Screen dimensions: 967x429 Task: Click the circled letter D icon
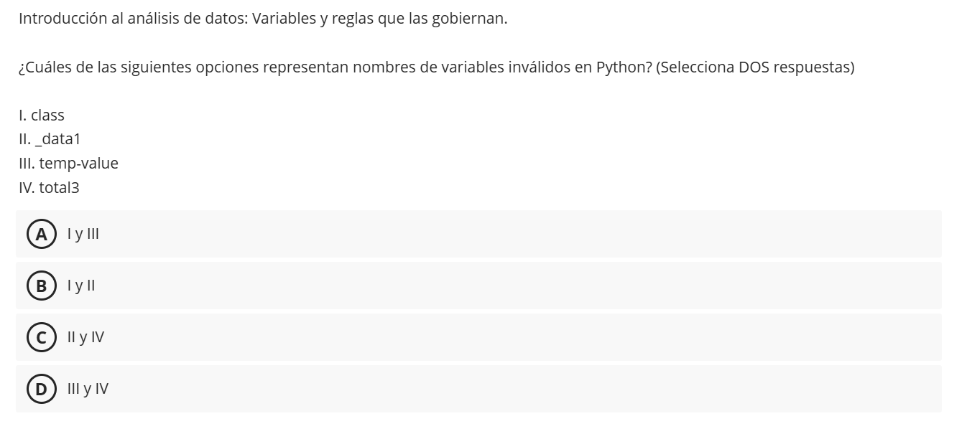42,388
